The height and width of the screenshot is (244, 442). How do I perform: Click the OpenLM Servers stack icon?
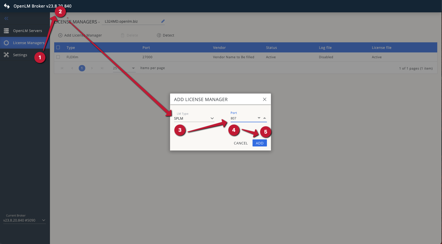click(x=6, y=31)
